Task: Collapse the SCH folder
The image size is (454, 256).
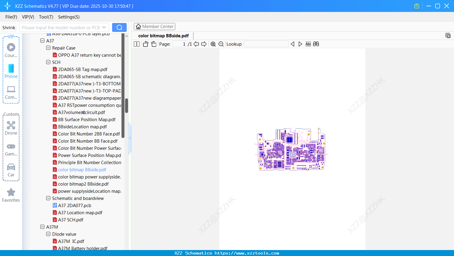Action: tap(48, 62)
